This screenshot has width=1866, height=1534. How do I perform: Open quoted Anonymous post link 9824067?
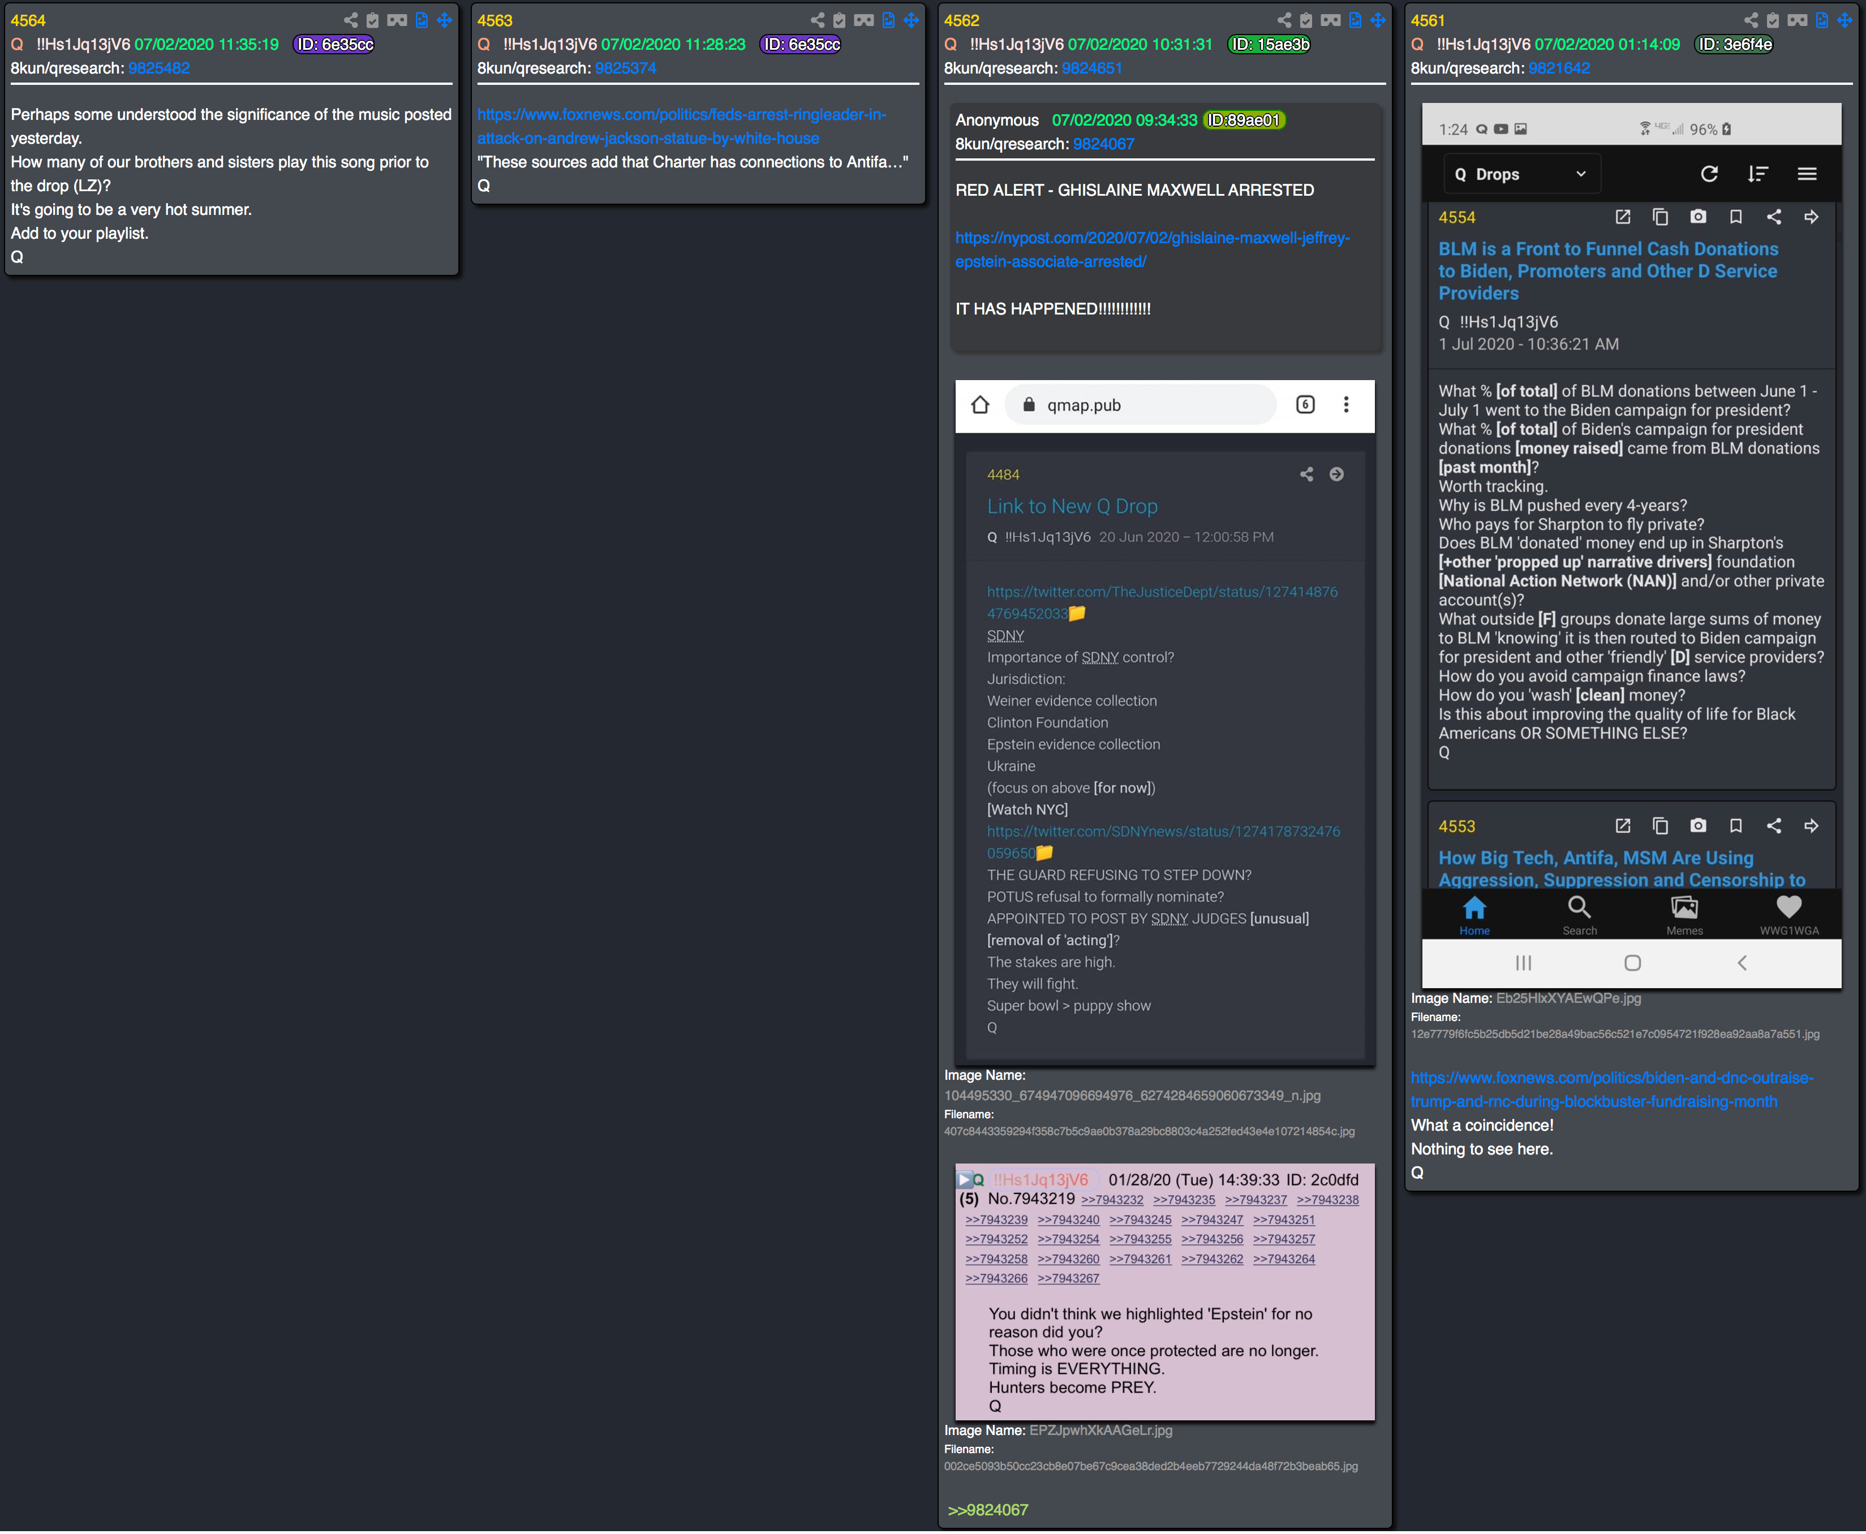pyautogui.click(x=1104, y=144)
